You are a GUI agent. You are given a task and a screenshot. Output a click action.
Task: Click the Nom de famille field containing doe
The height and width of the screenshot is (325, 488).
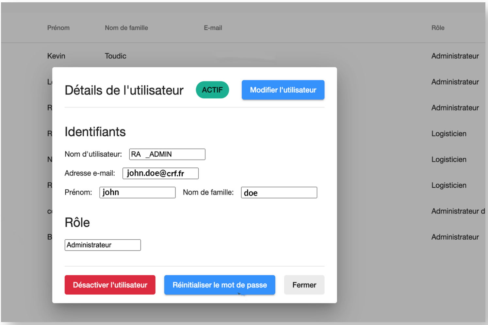(x=279, y=193)
